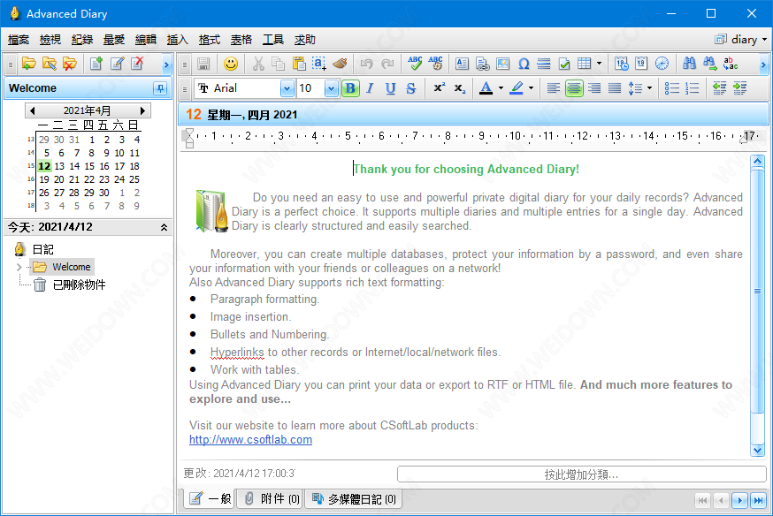Toggle Bold formatting
The height and width of the screenshot is (516, 773).
coord(350,88)
